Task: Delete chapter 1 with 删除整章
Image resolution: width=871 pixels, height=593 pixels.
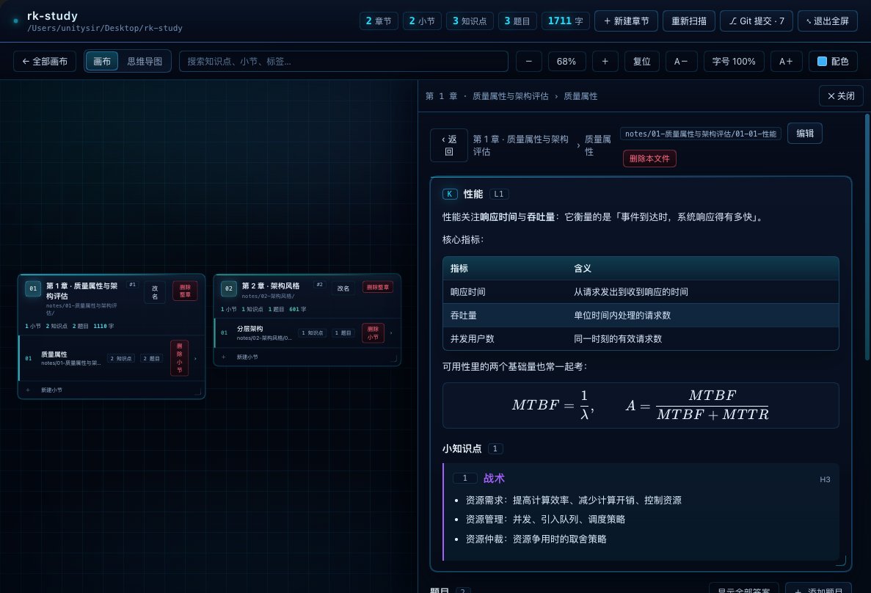Action: [x=185, y=291]
